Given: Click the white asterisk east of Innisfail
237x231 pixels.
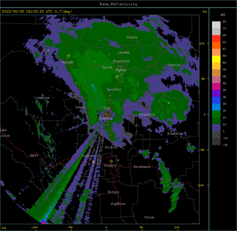Looking at the screenshot, I should (x=138, y=83).
